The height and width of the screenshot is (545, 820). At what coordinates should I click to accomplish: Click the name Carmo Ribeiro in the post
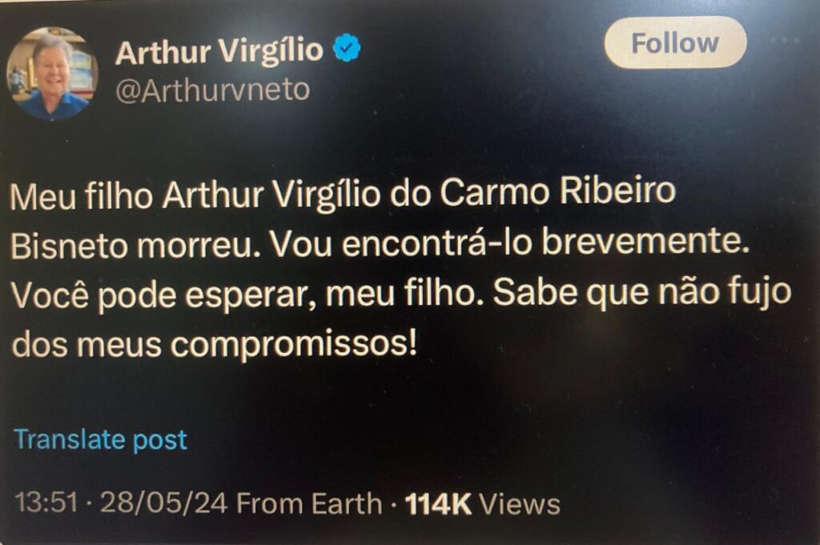(x=557, y=192)
